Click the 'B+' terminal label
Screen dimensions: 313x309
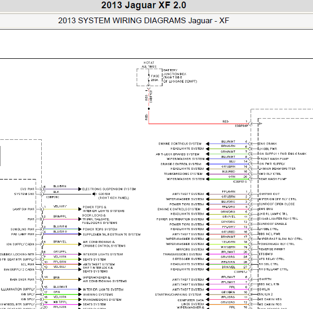click(260, 124)
